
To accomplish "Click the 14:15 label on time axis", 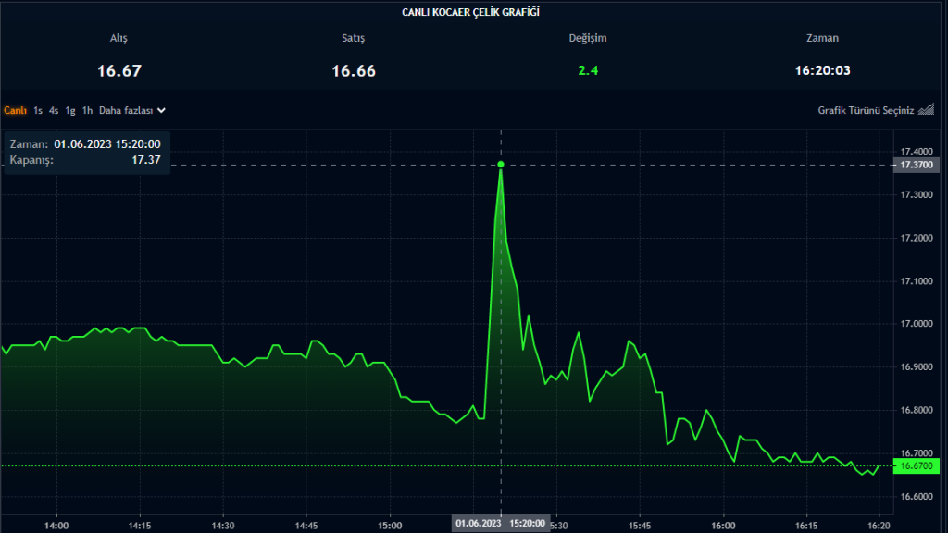I will point(140,526).
